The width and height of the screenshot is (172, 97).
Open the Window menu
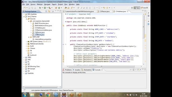[72, 4]
